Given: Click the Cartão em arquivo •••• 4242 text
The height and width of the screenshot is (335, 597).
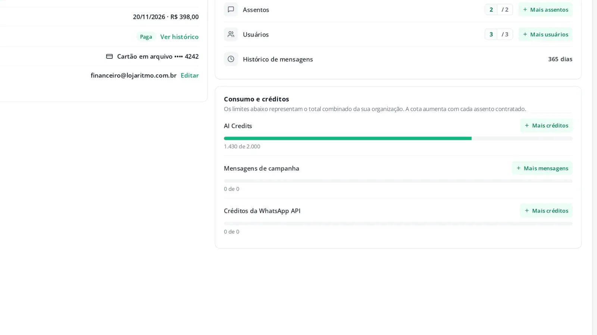Looking at the screenshot, I should coord(158,56).
